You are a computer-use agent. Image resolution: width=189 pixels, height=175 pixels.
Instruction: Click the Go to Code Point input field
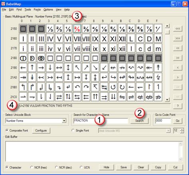(163, 121)
